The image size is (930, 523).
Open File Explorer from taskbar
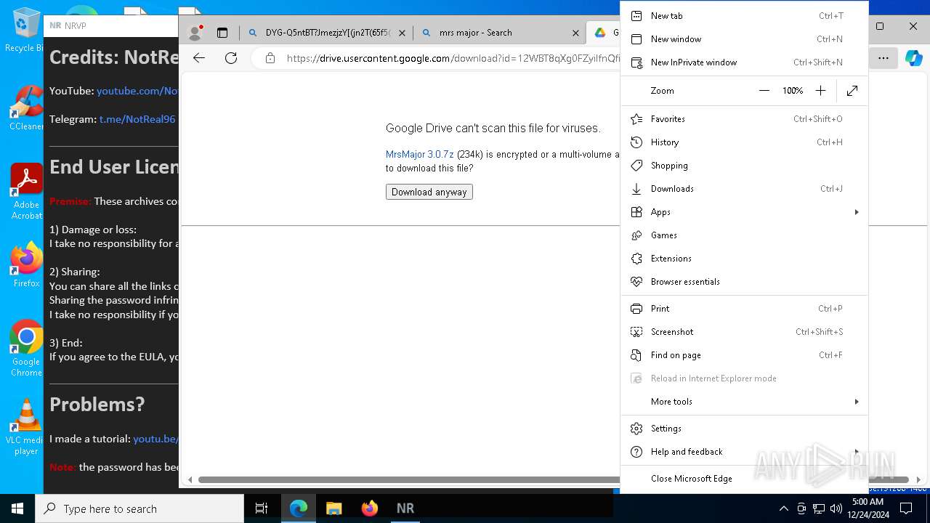334,508
